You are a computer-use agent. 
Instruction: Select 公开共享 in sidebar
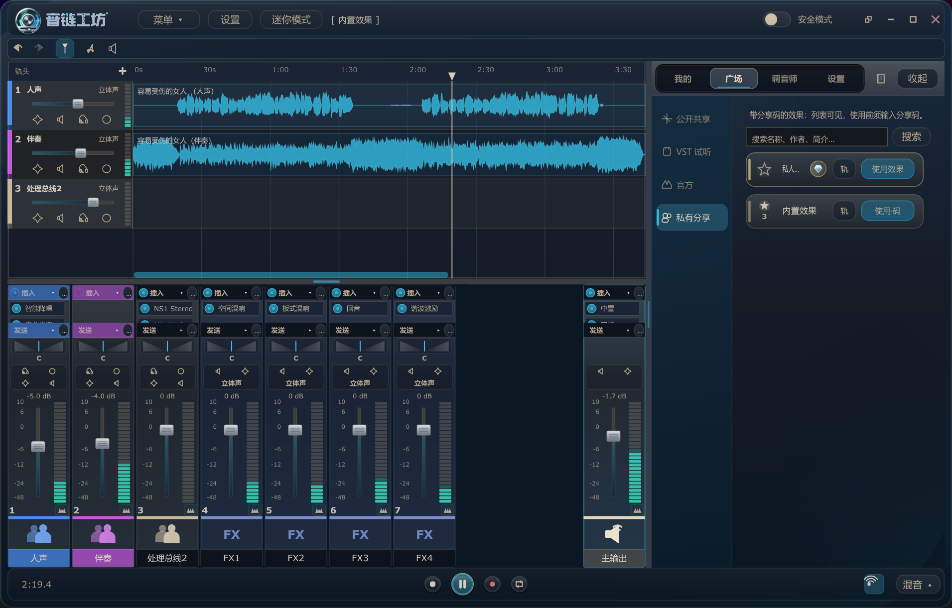[691, 119]
